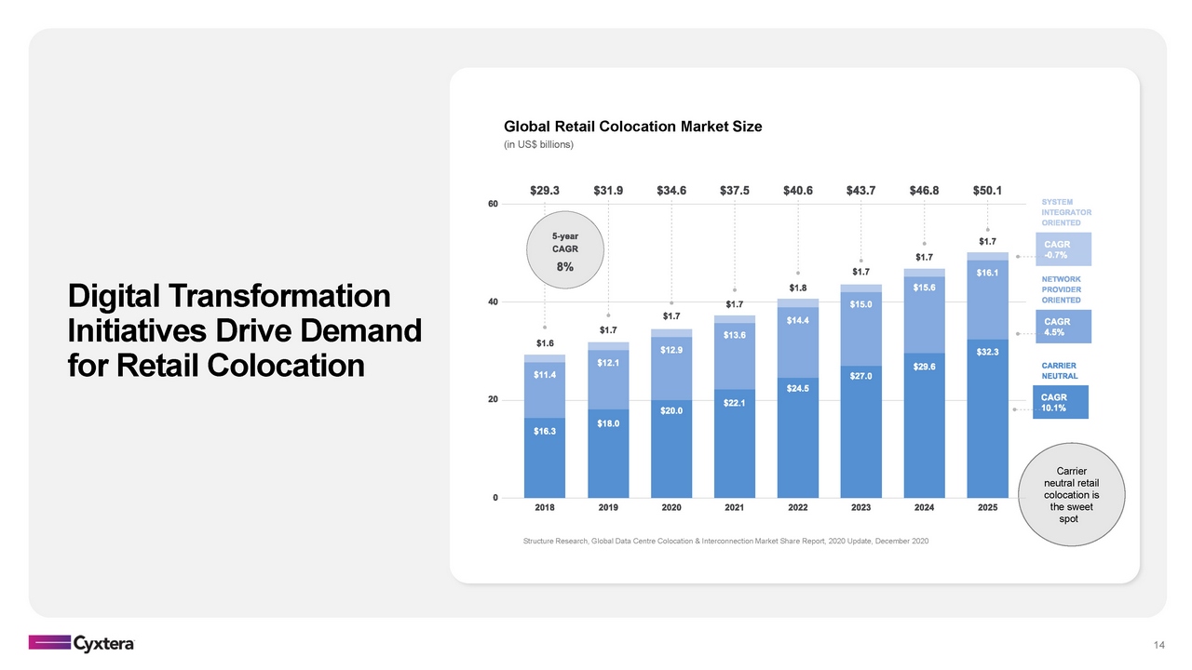The width and height of the screenshot is (1192, 670).
Task: Select the Network Provider CAGR 4.5% box
Action: click(1061, 327)
